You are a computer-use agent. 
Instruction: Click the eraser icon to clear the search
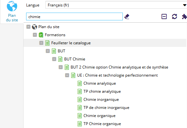coord(127,16)
